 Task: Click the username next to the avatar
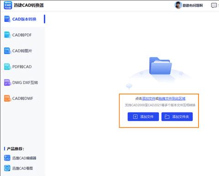(x=193, y=5)
